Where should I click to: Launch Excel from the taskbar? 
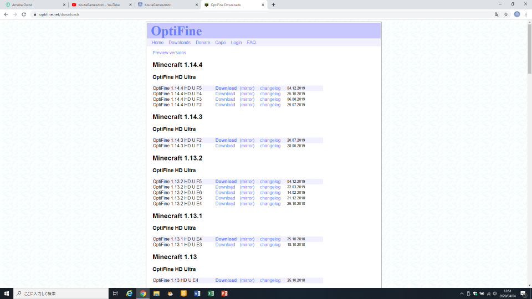pos(211,293)
